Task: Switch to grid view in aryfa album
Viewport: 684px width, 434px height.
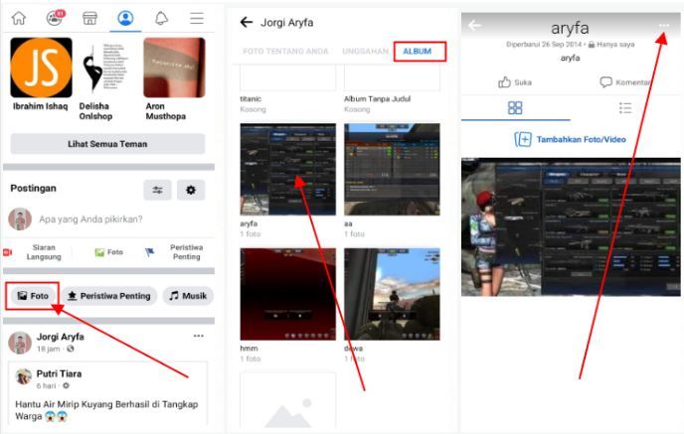Action: [x=515, y=108]
